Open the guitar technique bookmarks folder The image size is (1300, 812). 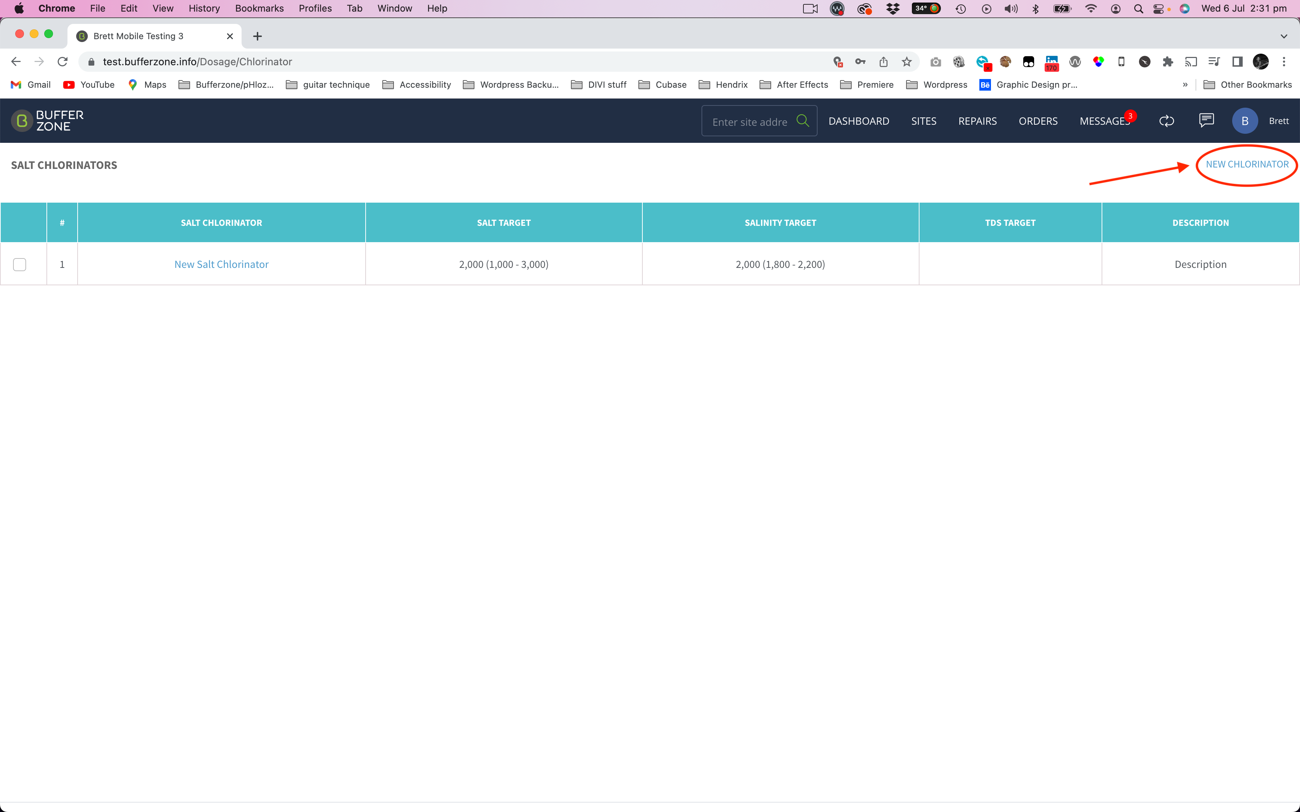pos(328,84)
